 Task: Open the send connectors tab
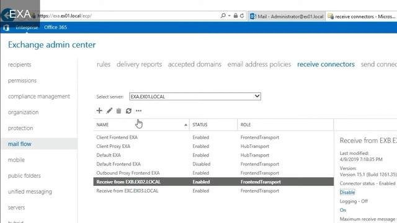point(379,64)
